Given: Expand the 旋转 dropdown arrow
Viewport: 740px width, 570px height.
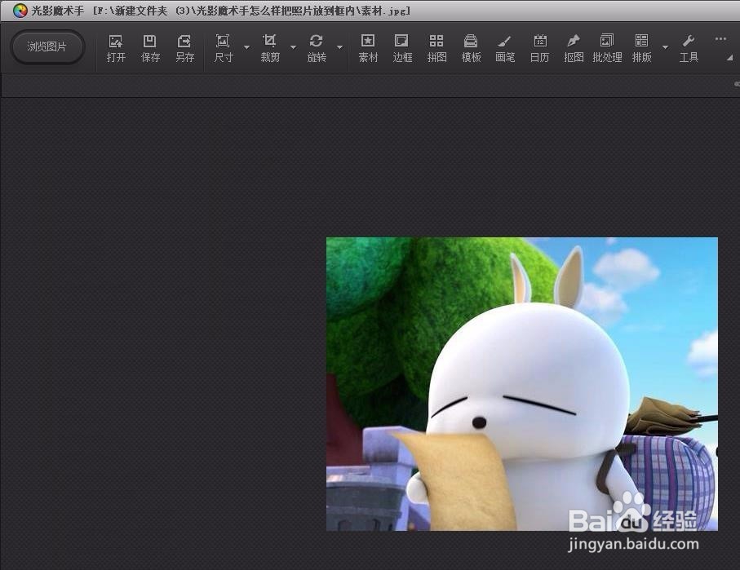Looking at the screenshot, I should tap(339, 47).
